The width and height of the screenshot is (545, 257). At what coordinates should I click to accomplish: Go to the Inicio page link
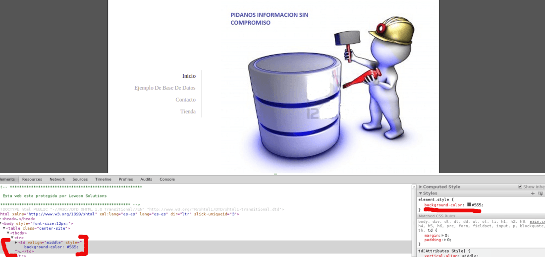[x=189, y=76]
